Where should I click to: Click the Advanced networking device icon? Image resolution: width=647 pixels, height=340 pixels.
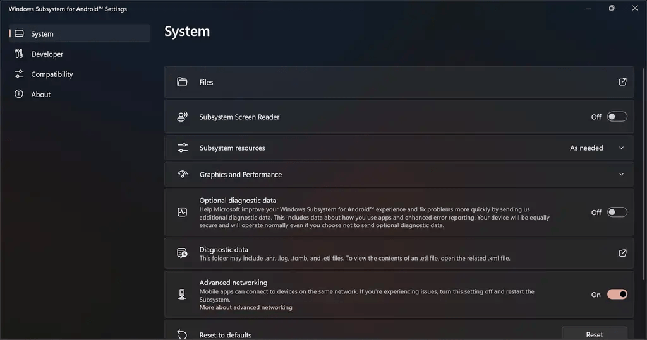click(182, 294)
